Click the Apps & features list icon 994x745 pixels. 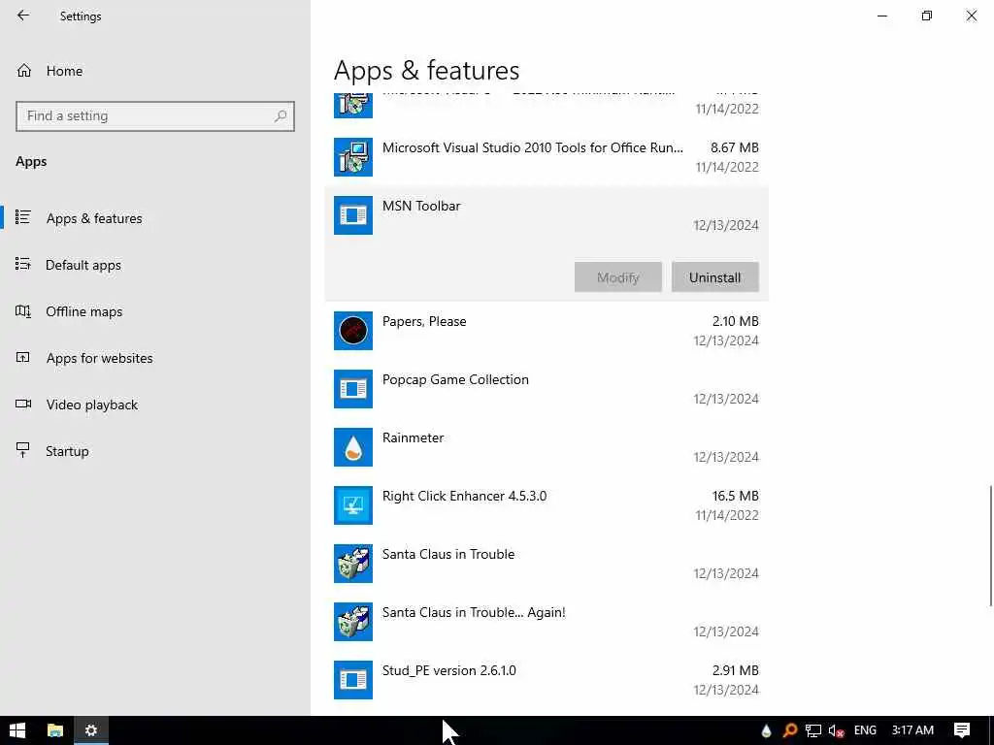23,217
